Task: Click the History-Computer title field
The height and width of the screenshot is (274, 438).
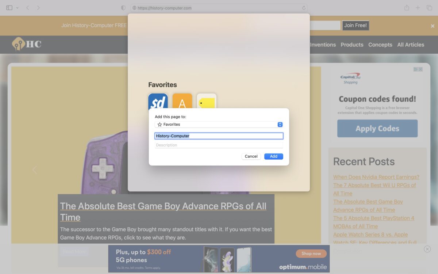Action: pos(219,136)
